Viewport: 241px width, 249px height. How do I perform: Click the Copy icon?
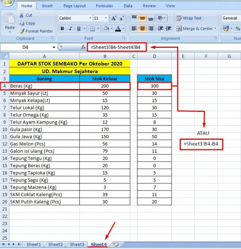click(x=21, y=23)
